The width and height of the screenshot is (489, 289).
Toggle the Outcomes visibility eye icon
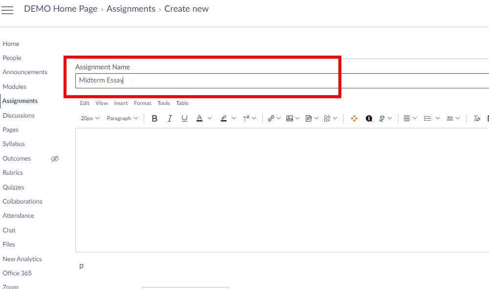coord(55,158)
